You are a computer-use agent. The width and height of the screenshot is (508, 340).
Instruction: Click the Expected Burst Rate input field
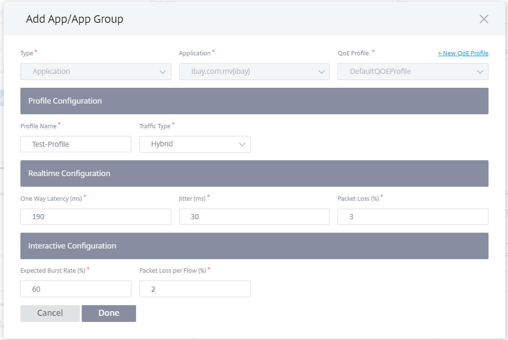point(76,289)
